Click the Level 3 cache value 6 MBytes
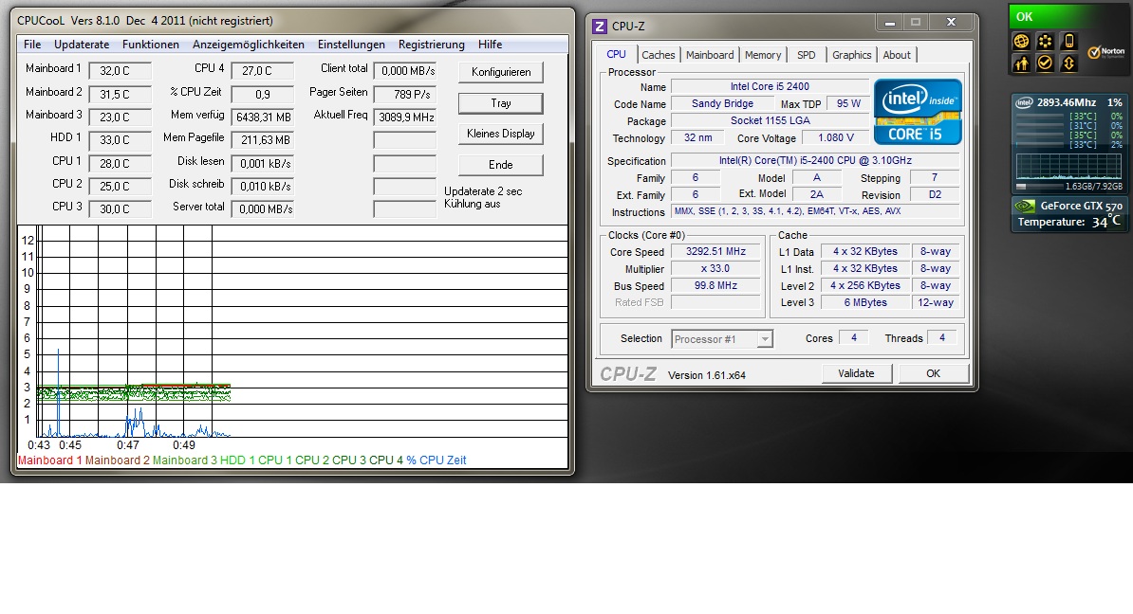 coord(864,303)
